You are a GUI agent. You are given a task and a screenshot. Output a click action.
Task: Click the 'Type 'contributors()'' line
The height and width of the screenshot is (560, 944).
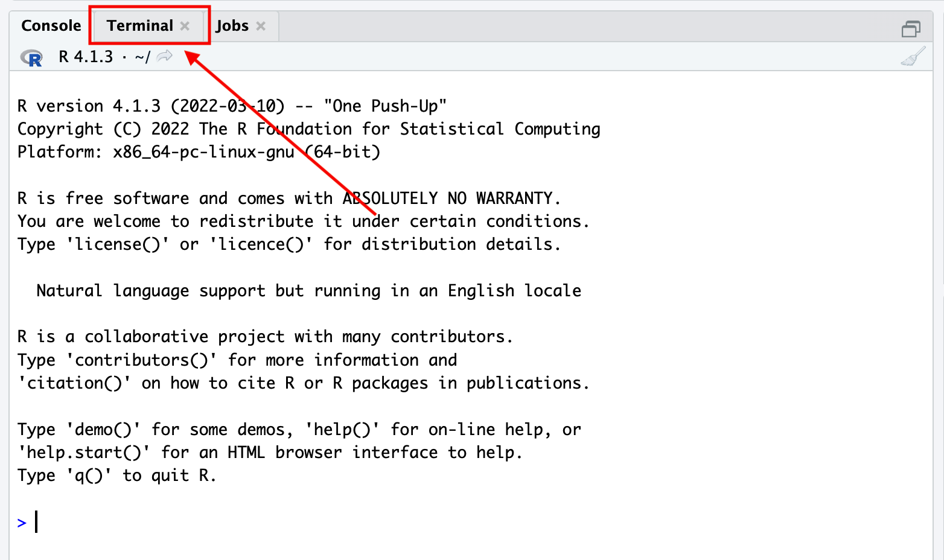point(237,360)
